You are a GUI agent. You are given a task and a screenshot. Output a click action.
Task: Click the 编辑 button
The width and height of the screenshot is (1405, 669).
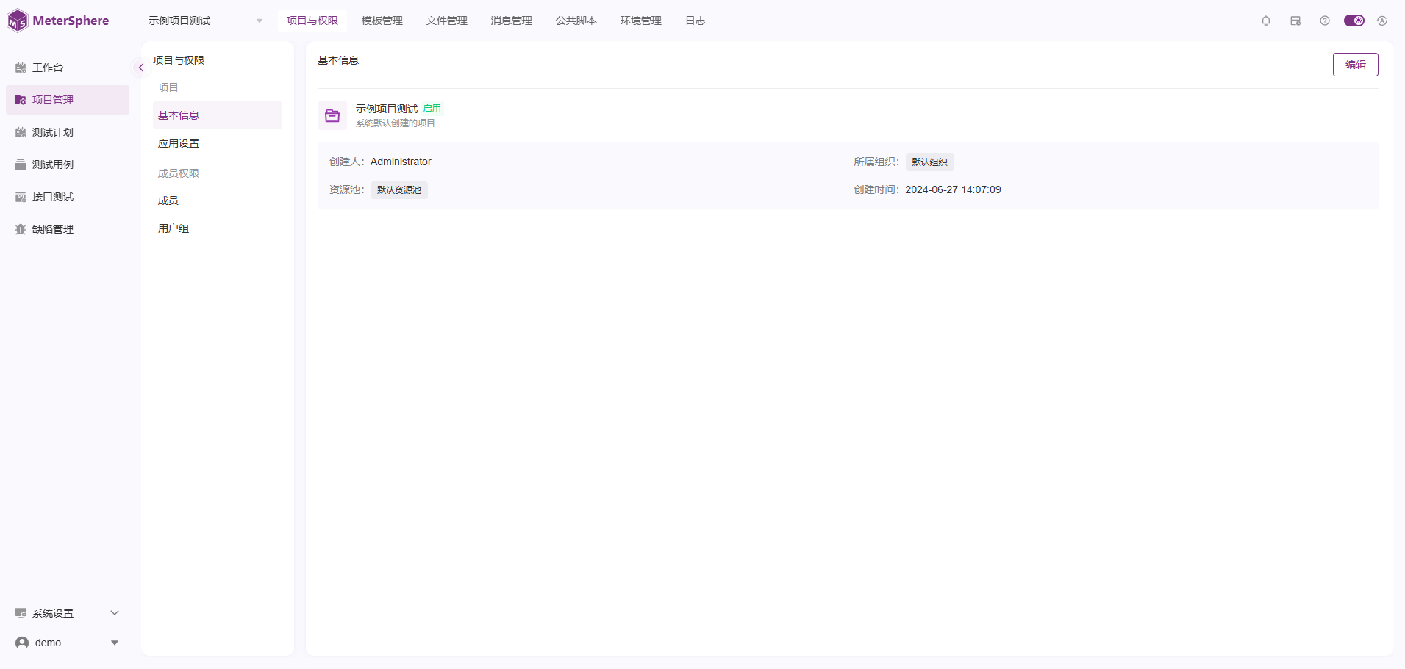pos(1355,65)
